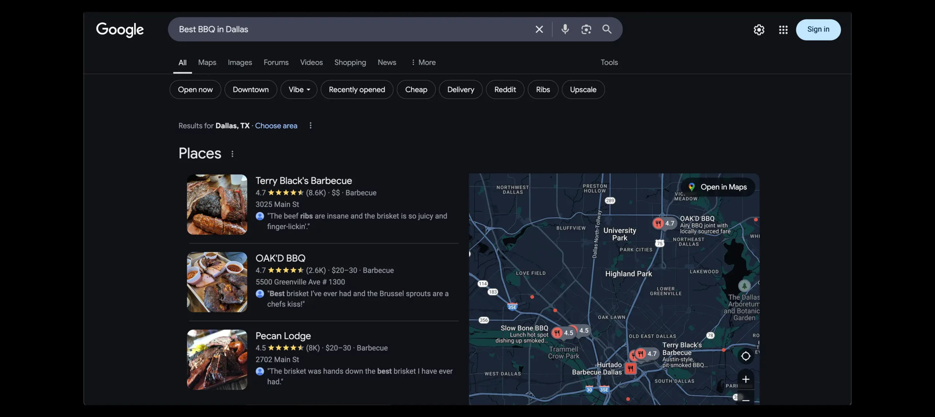Toggle the Ribs filter chip
The width and height of the screenshot is (935, 417).
[x=543, y=89]
